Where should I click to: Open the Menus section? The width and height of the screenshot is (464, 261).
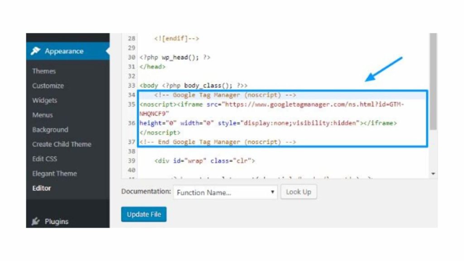[42, 115]
